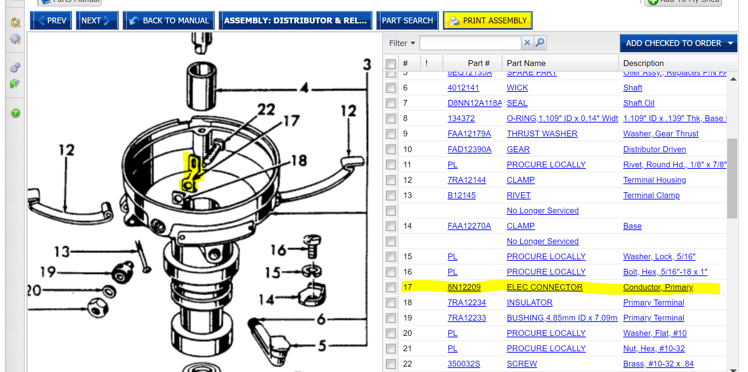748x372 pixels.
Task: Click inside the filter text field
Action: pyautogui.click(x=470, y=43)
